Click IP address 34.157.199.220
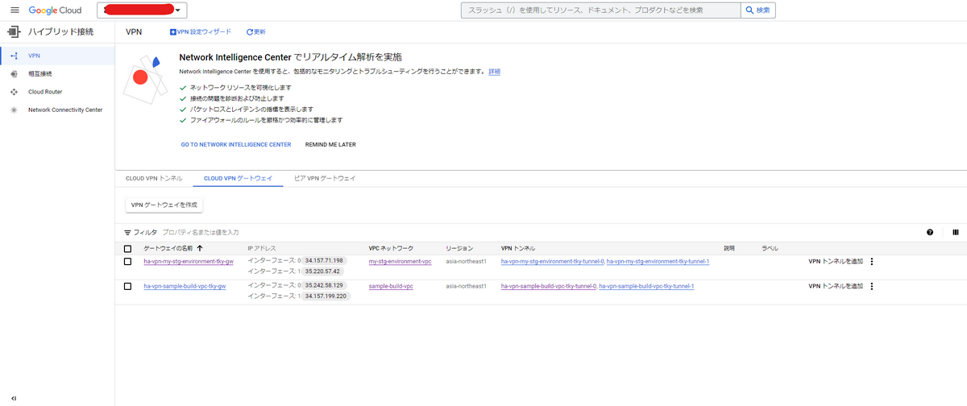 (326, 296)
